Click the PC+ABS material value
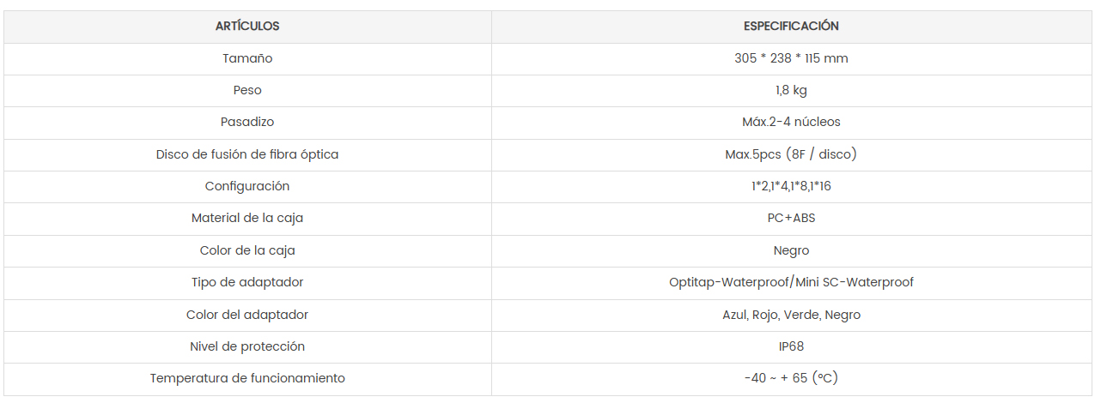The height and width of the screenshot is (403, 1095). point(791,218)
